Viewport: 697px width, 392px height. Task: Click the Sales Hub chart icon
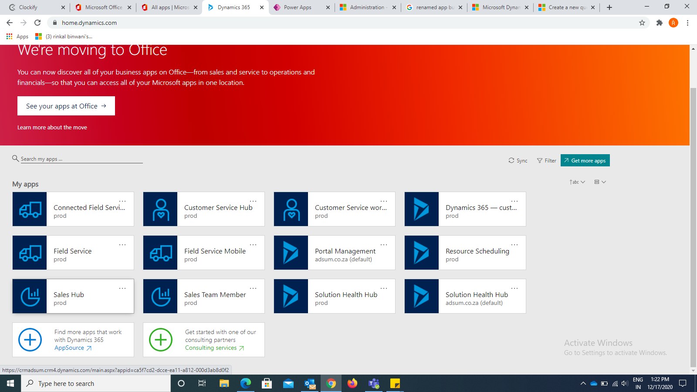click(30, 296)
